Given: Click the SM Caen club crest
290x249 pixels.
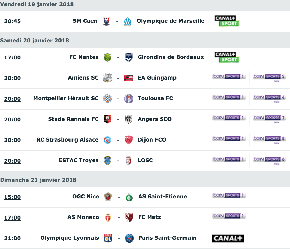Looking at the screenshot, I should (106, 21).
